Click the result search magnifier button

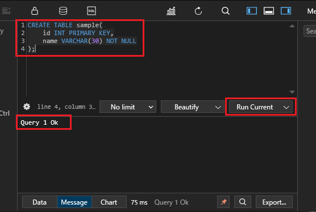[243, 202]
